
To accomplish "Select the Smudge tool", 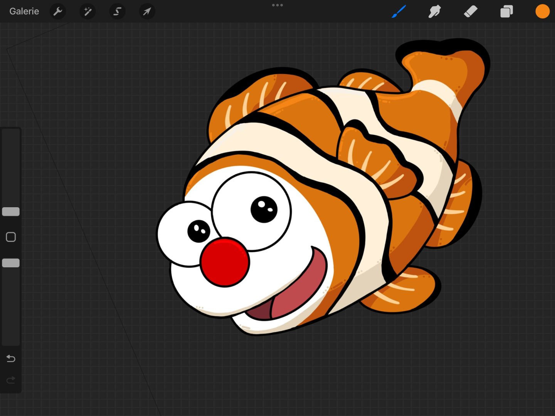I will click(x=434, y=12).
